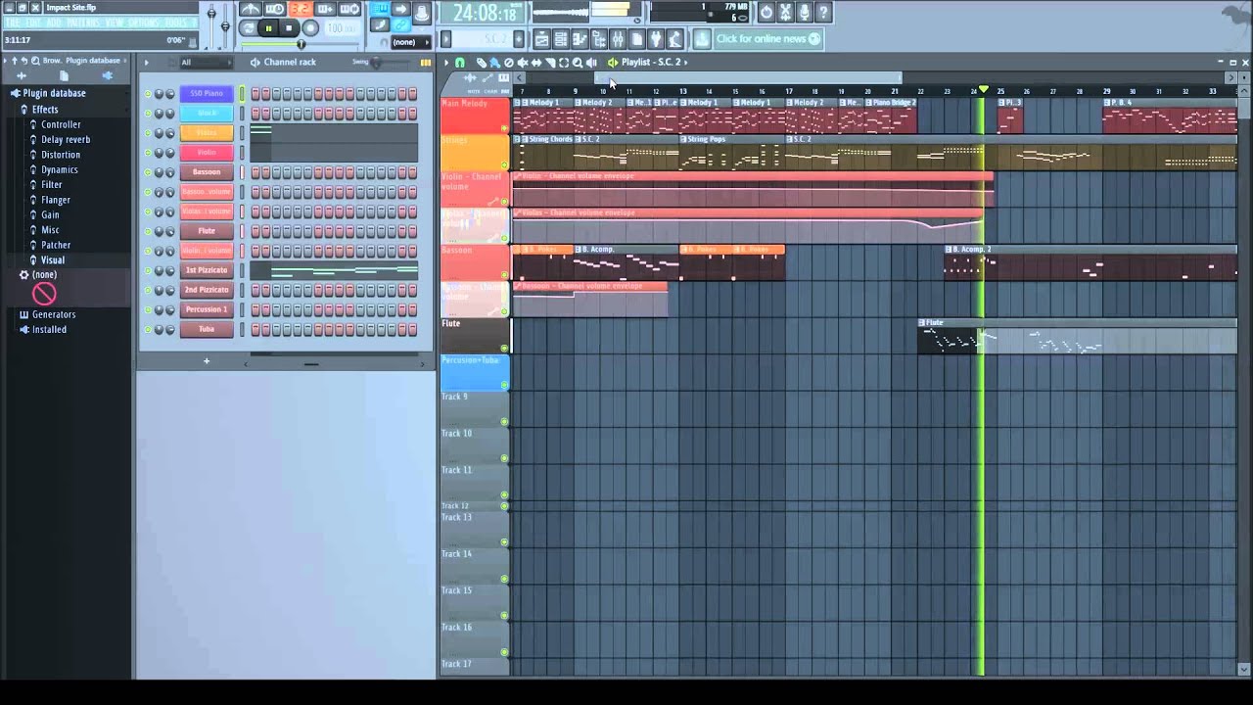Open the Channel rack speaker icon
1253x705 pixels.
coord(255,63)
